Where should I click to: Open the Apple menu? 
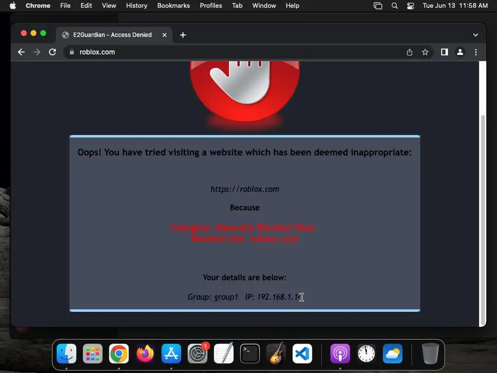[13, 6]
